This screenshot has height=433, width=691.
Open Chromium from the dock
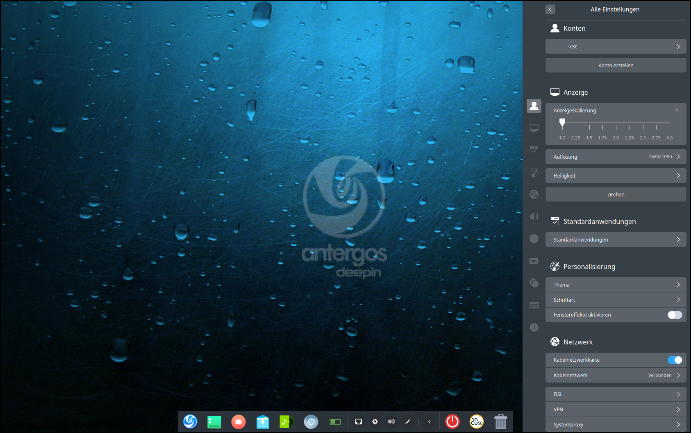311,421
